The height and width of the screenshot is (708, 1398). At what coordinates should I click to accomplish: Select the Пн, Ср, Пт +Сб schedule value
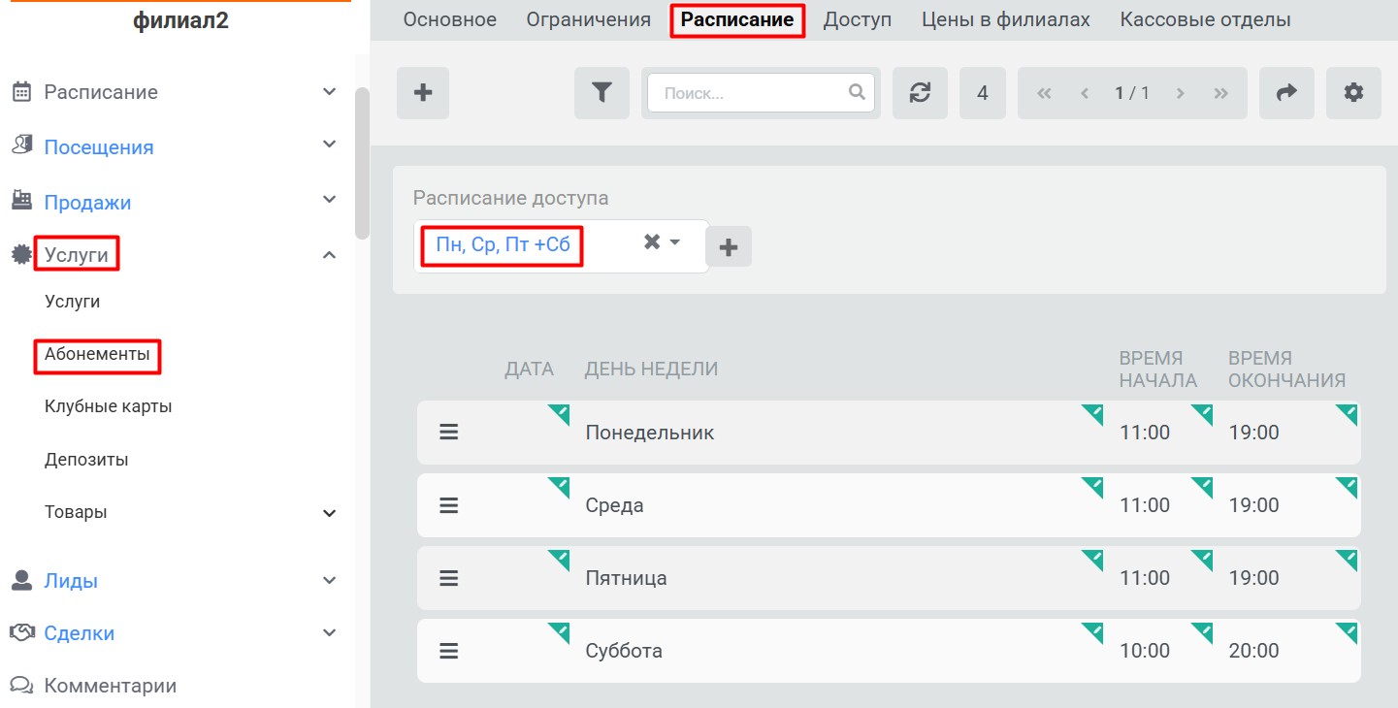503,244
